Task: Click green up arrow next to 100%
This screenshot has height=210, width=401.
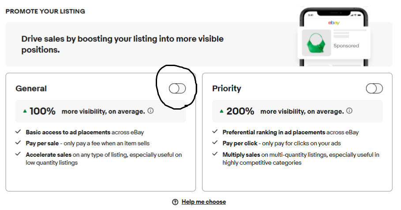Action: 25,111
